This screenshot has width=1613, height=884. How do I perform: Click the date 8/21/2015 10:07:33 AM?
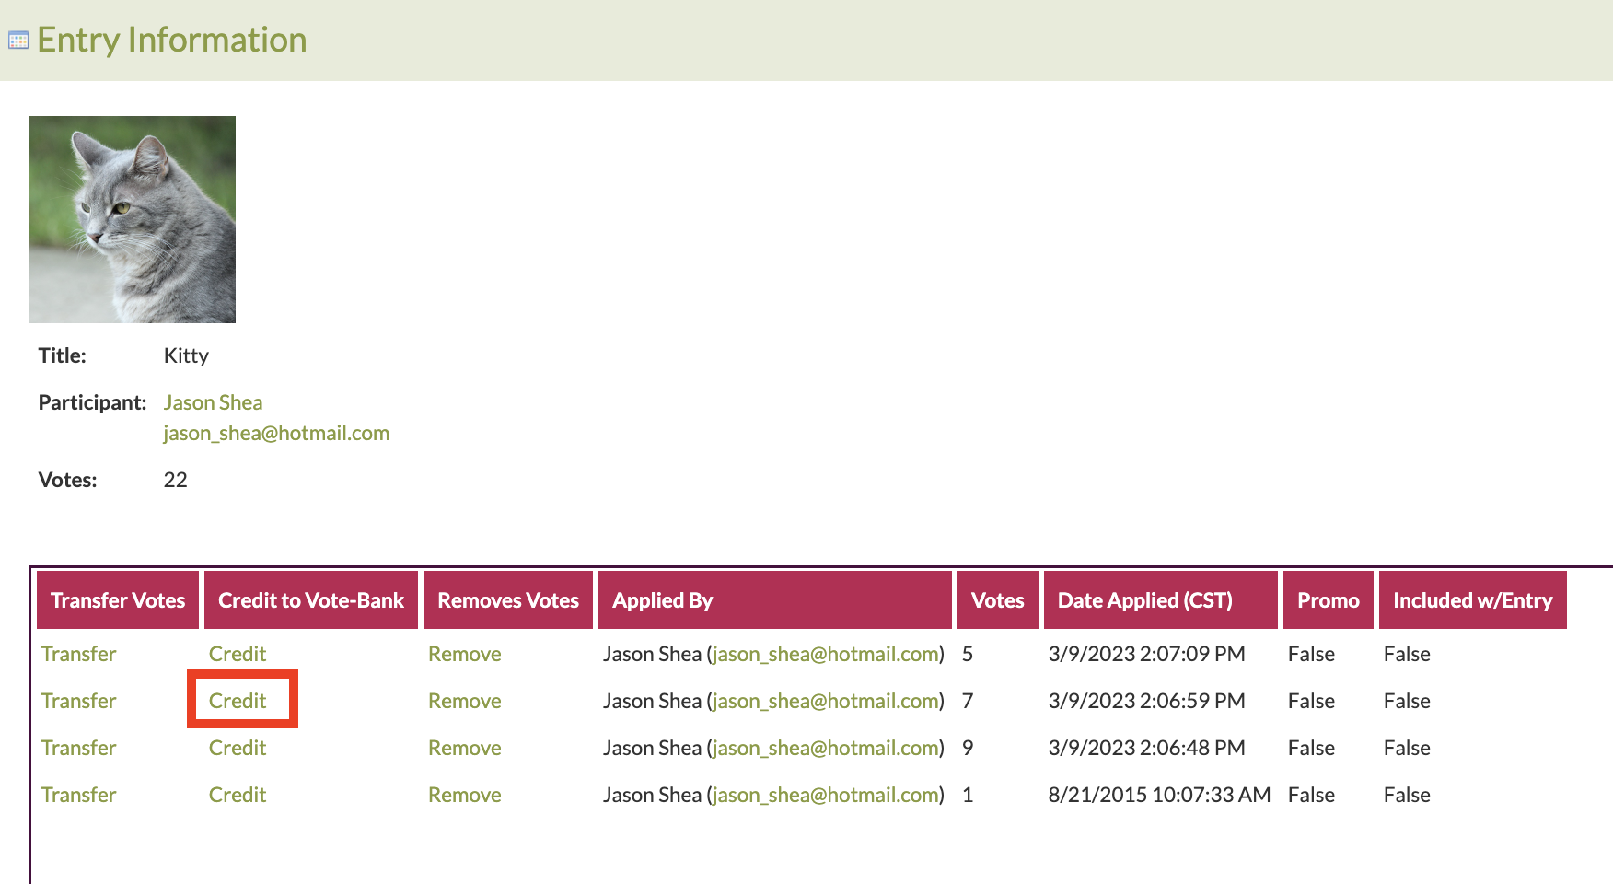tap(1159, 795)
